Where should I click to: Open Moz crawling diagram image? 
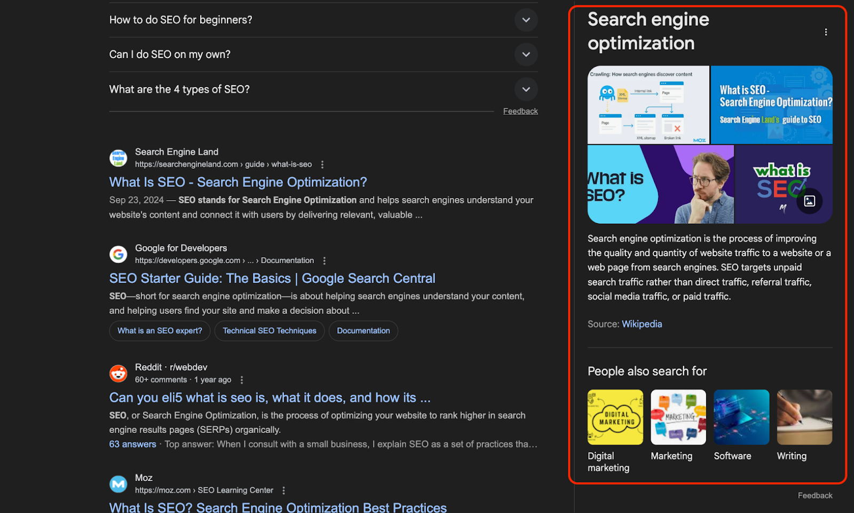[649, 105]
